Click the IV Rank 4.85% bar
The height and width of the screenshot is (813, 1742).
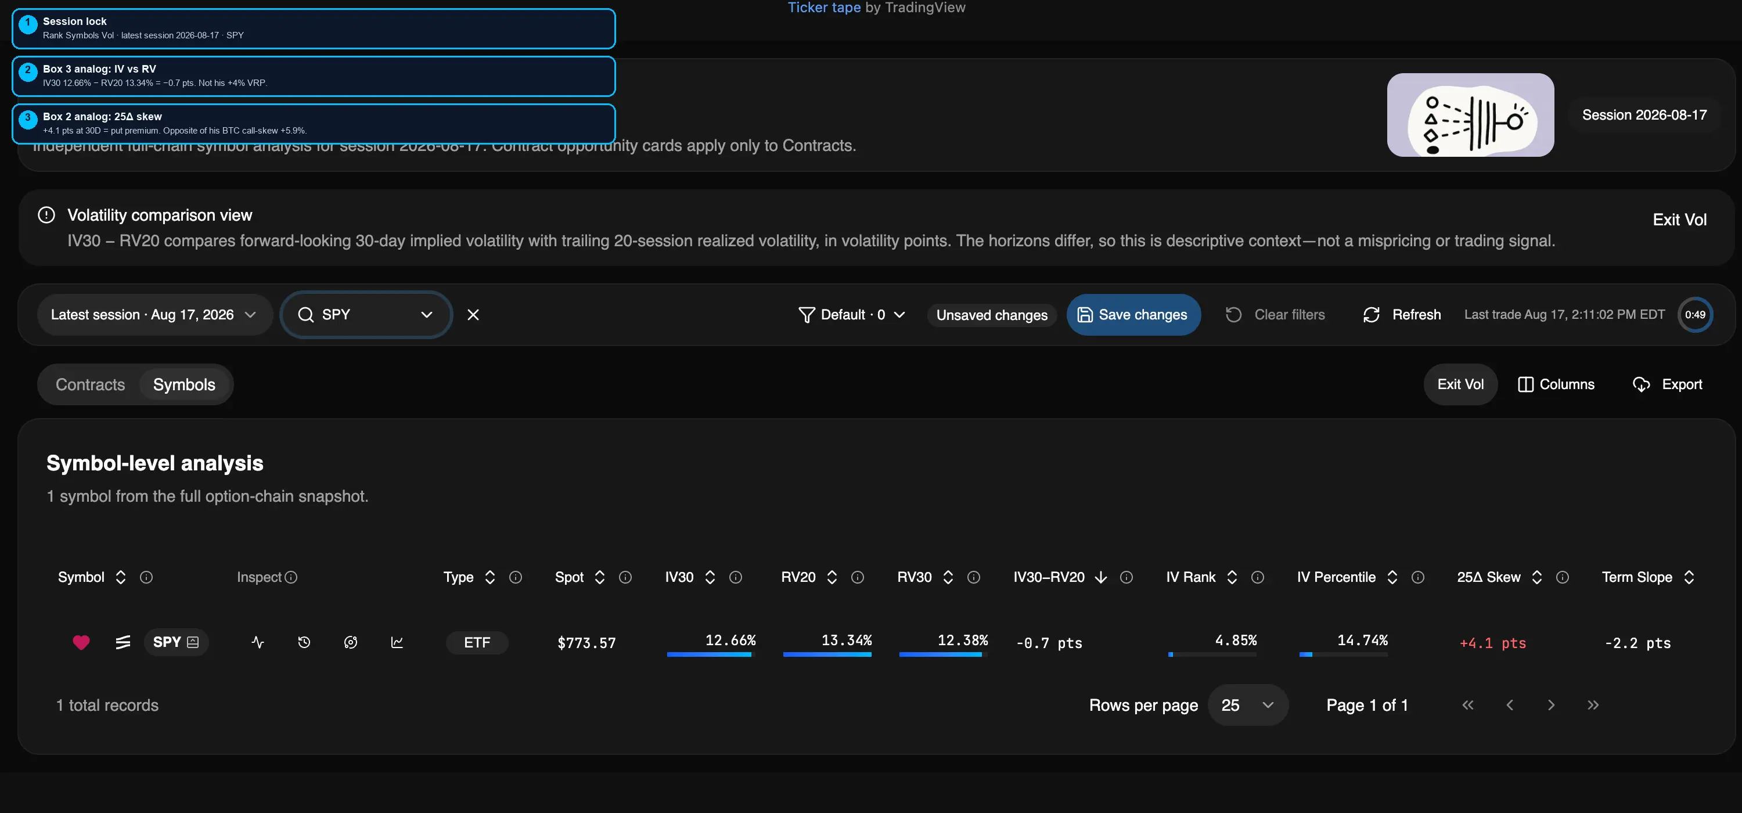click(x=1212, y=654)
